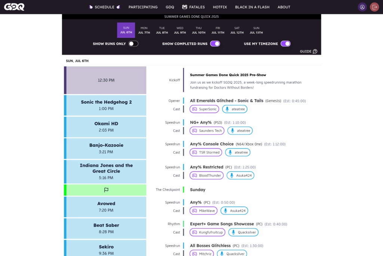Viewport: 383px width, 256px height.
Task: Click the gamepad icon beside SuperSonic
Action: click(194, 109)
